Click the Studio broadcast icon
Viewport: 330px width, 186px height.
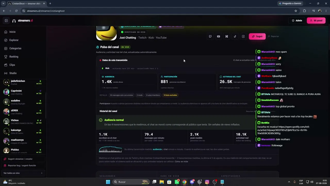(6, 73)
